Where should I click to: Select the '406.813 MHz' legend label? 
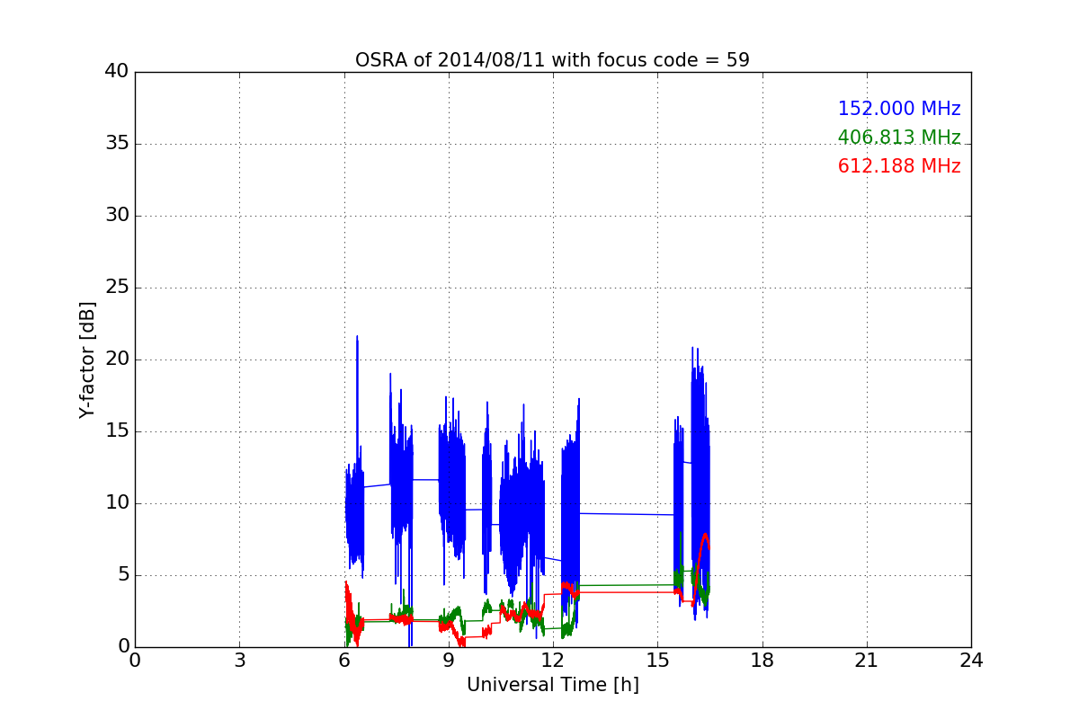pos(899,138)
